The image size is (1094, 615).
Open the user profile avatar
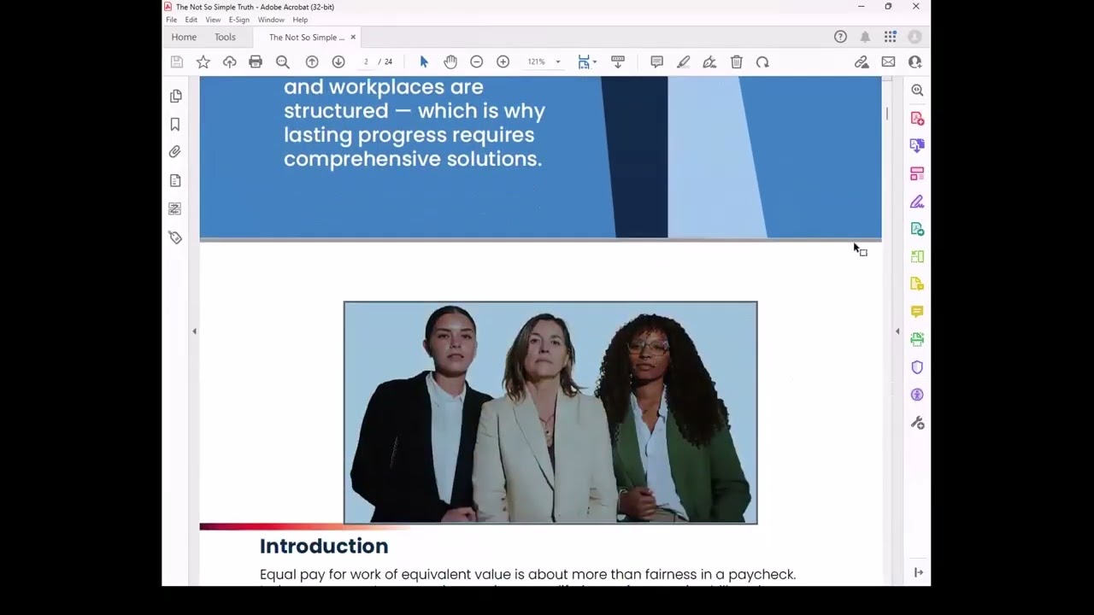pos(915,37)
